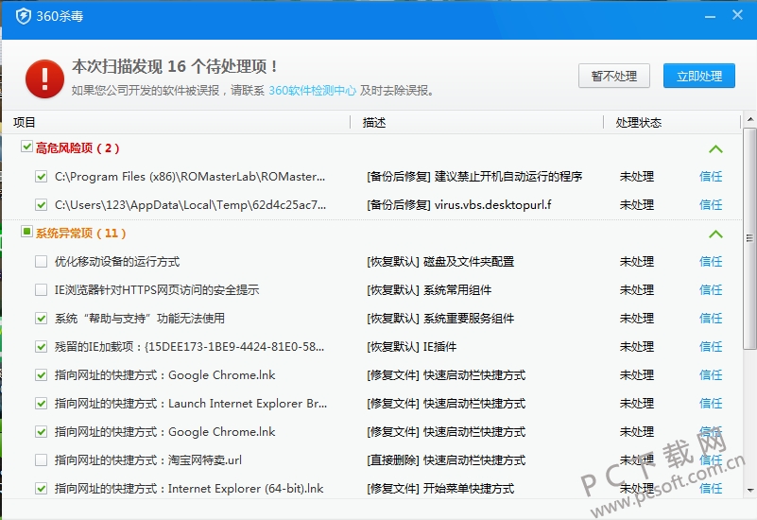757x520 pixels.
Task: Click the 处理状态 column header
Action: tap(638, 123)
